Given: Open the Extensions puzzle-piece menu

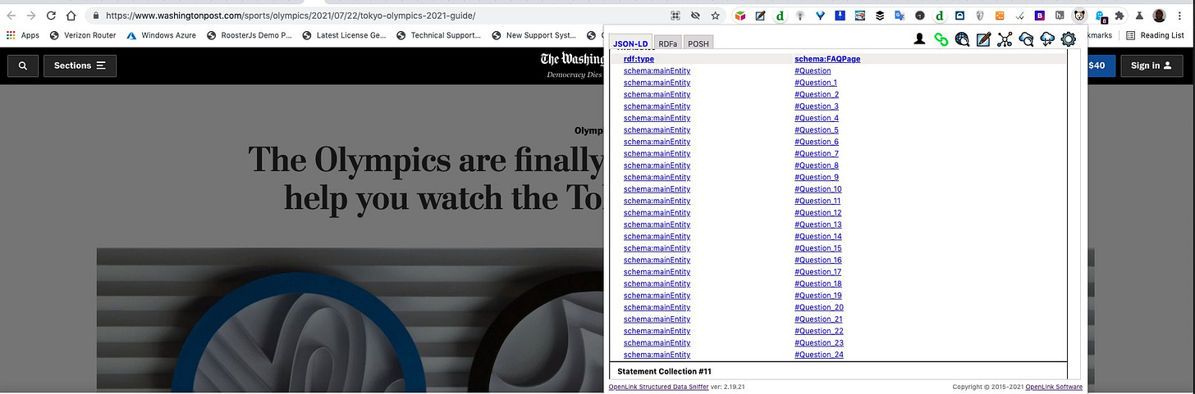Looking at the screenshot, I should (1119, 16).
